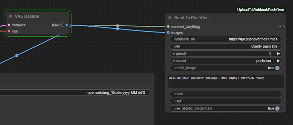Click the pushover message text area

click(226, 82)
